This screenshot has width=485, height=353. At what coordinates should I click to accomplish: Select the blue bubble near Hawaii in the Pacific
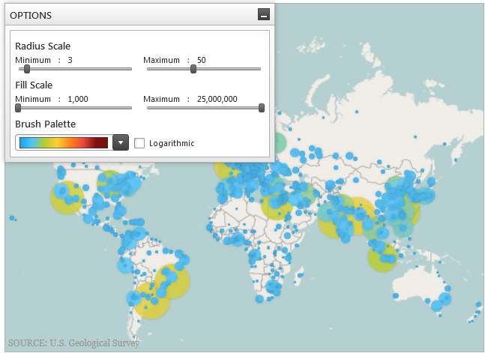click(x=12, y=218)
